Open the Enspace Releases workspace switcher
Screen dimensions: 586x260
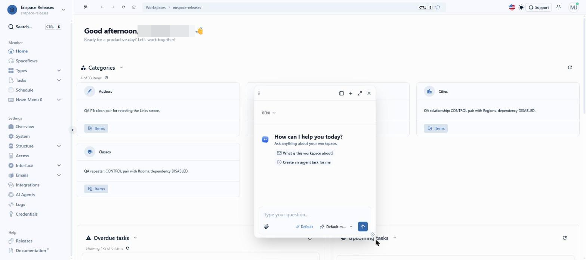point(36,10)
